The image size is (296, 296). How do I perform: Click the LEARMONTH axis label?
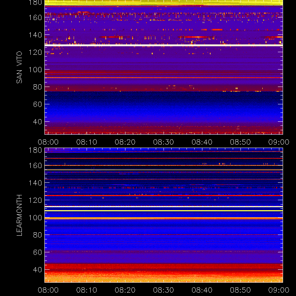pyautogui.click(x=19, y=215)
